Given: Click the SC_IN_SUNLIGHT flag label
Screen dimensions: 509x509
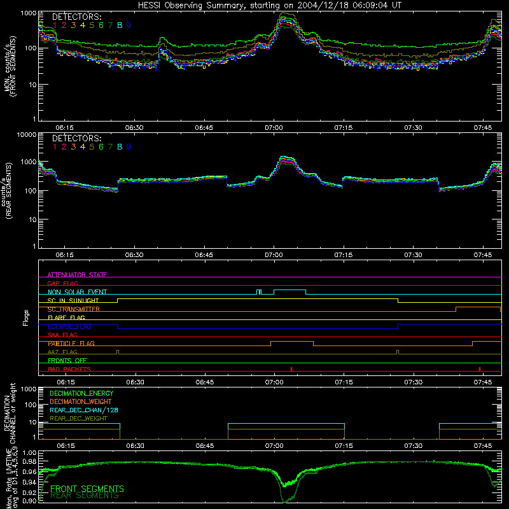Looking at the screenshot, I should click(x=73, y=300).
